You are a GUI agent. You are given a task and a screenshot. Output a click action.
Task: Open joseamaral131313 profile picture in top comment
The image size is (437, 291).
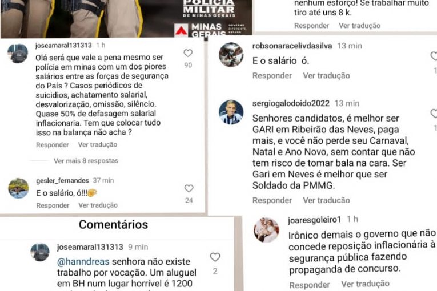[x=18, y=54]
